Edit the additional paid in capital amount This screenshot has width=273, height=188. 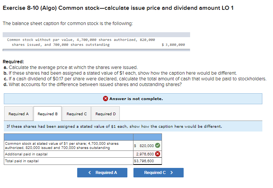(x=144, y=154)
